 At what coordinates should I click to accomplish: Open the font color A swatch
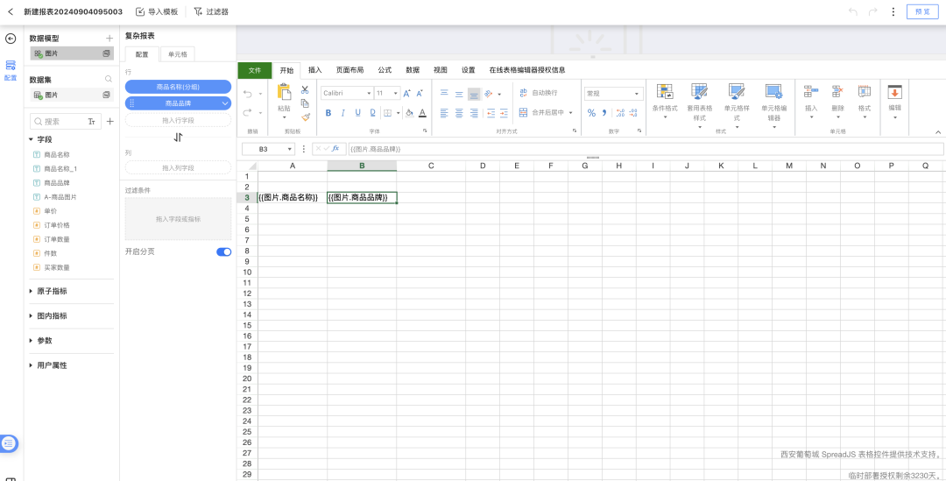point(422,113)
